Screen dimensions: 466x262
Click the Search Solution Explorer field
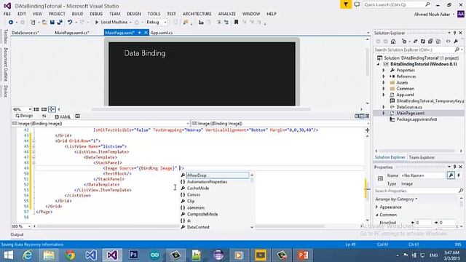[x=418, y=49]
